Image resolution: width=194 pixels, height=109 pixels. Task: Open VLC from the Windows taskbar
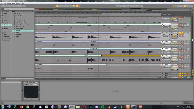coord(109,107)
